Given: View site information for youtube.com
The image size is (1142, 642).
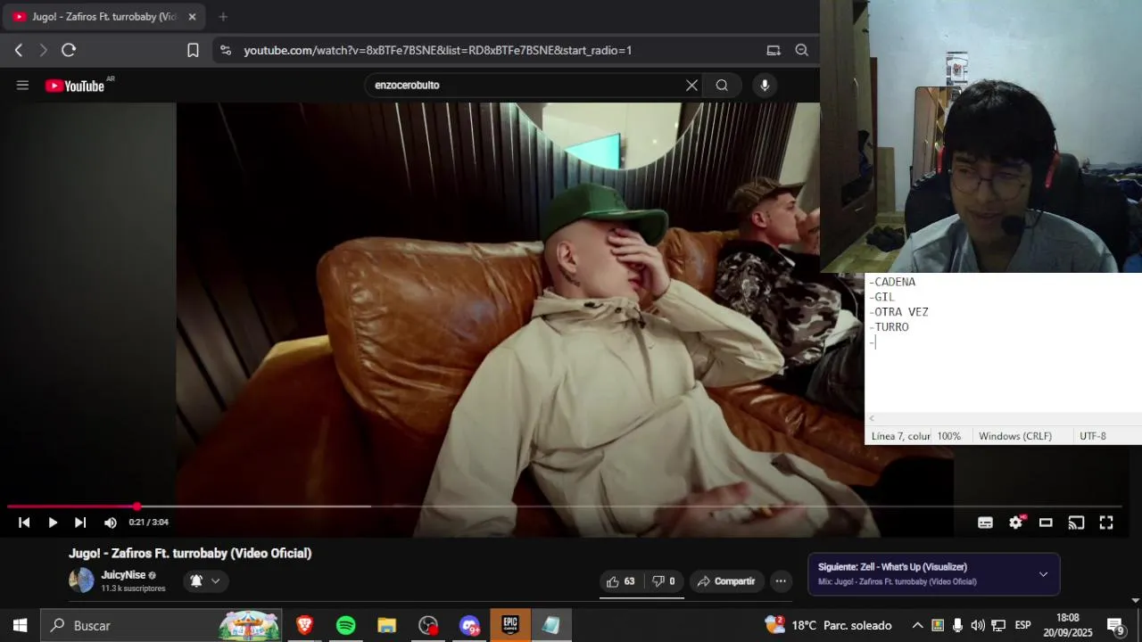Looking at the screenshot, I should click(225, 51).
